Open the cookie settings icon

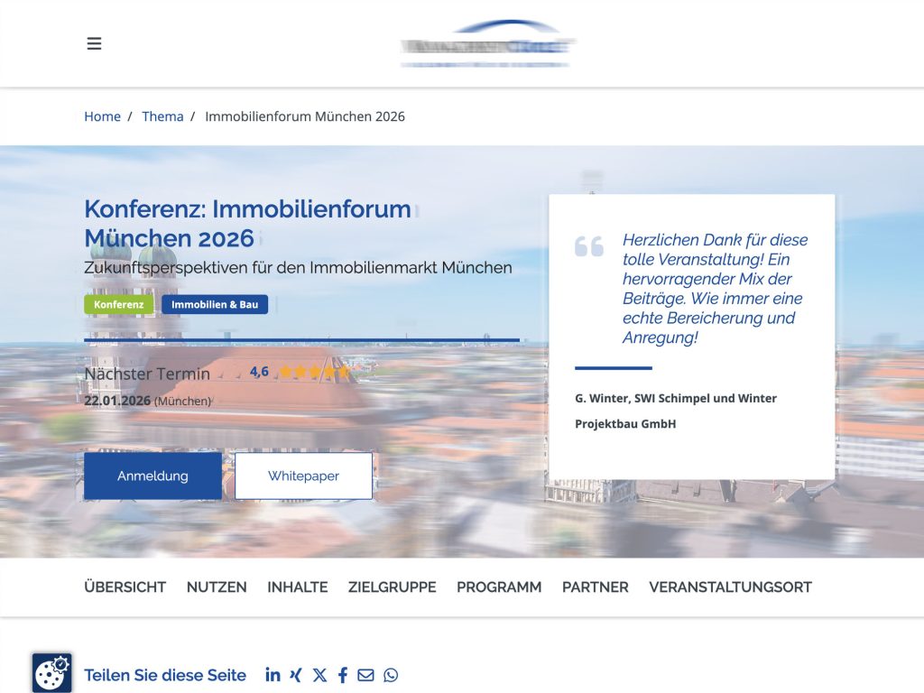[51, 672]
